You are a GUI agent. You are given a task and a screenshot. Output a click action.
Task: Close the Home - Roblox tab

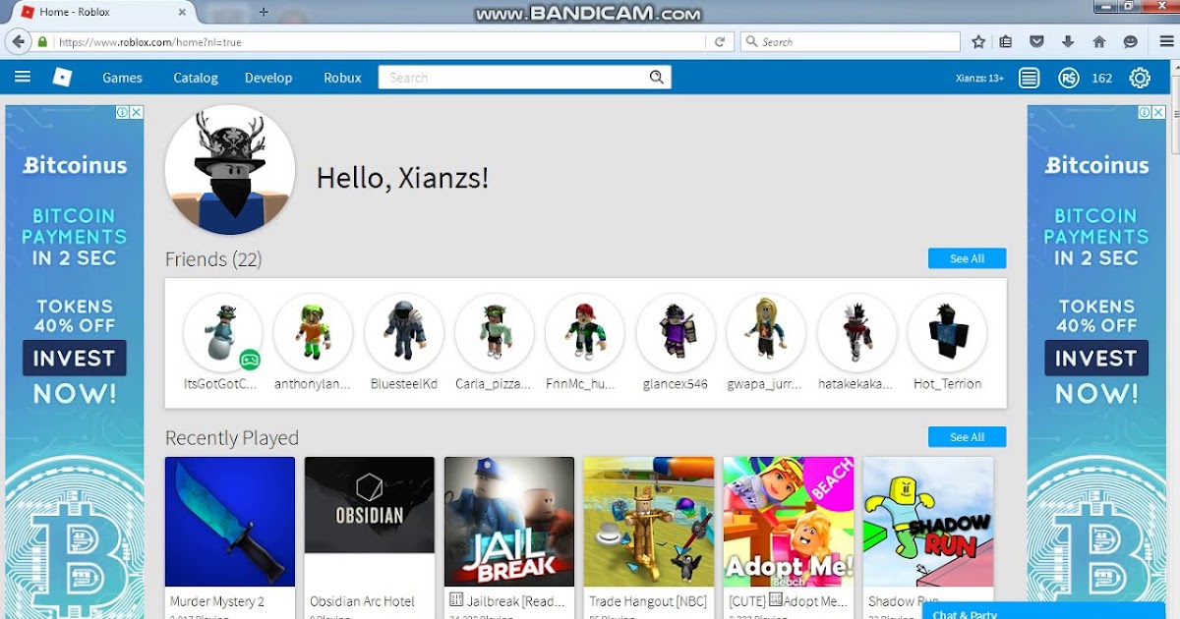182,12
